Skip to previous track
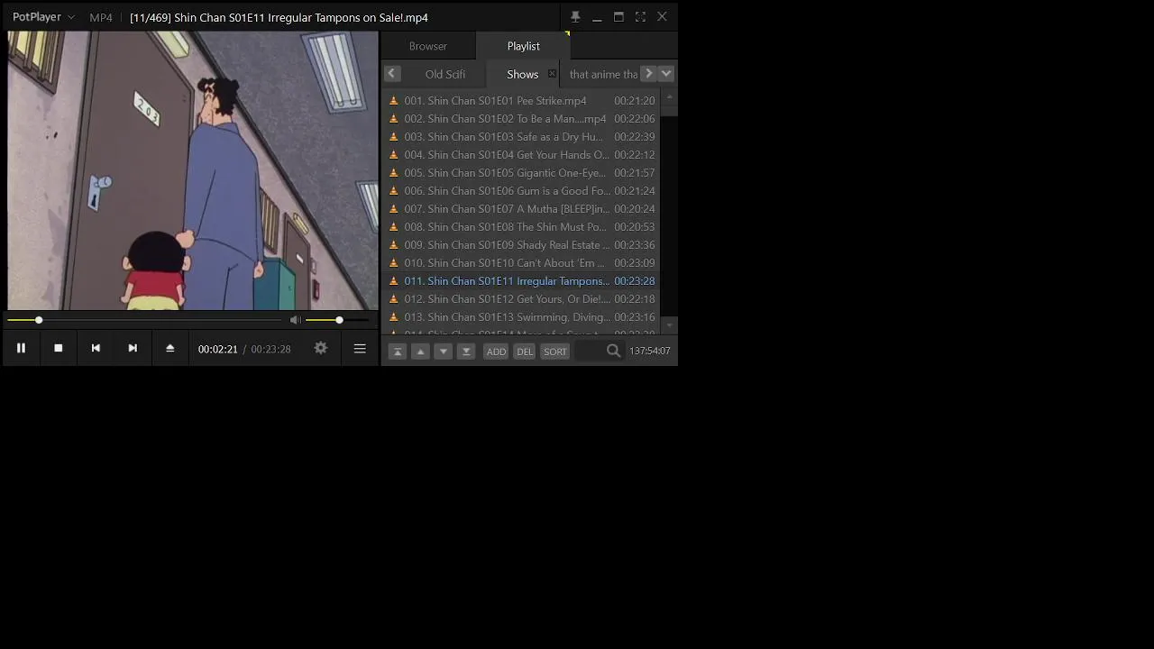 point(96,348)
